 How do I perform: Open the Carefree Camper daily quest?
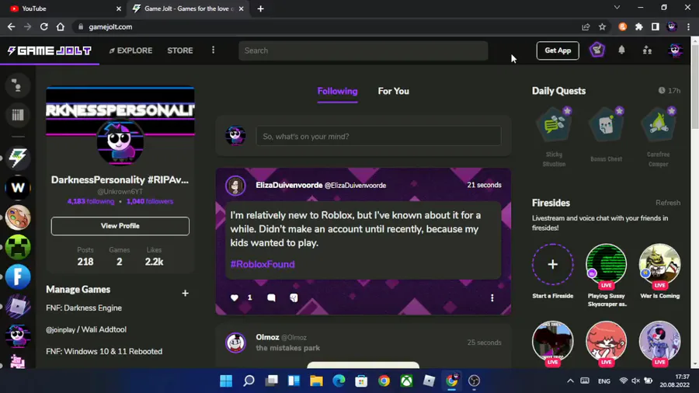tap(659, 137)
